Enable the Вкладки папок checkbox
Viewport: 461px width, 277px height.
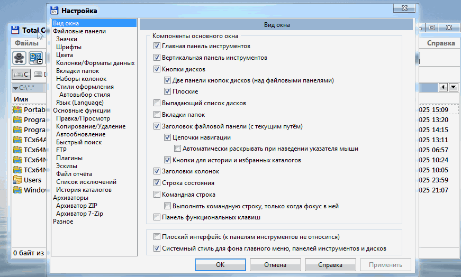point(157,115)
